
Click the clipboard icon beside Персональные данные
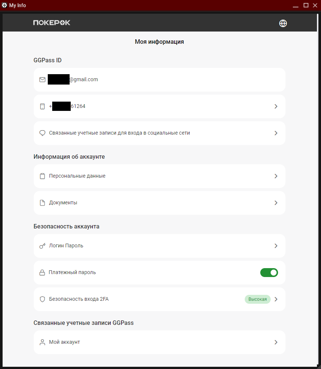pos(42,176)
